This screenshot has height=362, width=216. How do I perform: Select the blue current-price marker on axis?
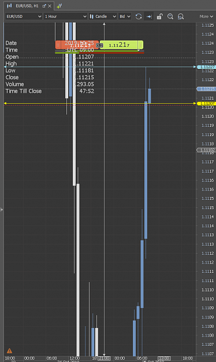pyautogui.click(x=207, y=89)
